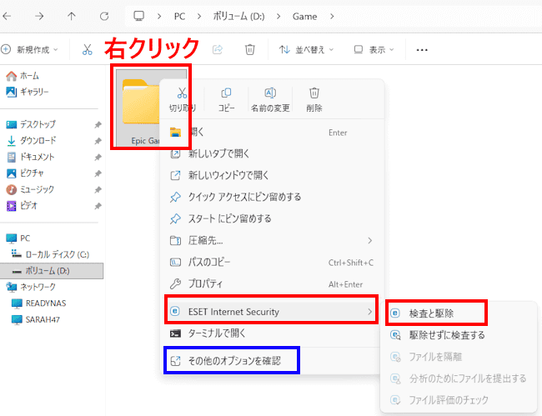This screenshot has width=542, height=416.
Task: Click the rename icon in context menu
Action: pos(270,94)
